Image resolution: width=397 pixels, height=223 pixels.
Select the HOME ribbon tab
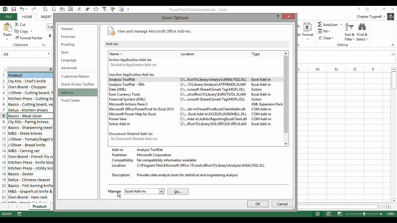tap(27, 17)
